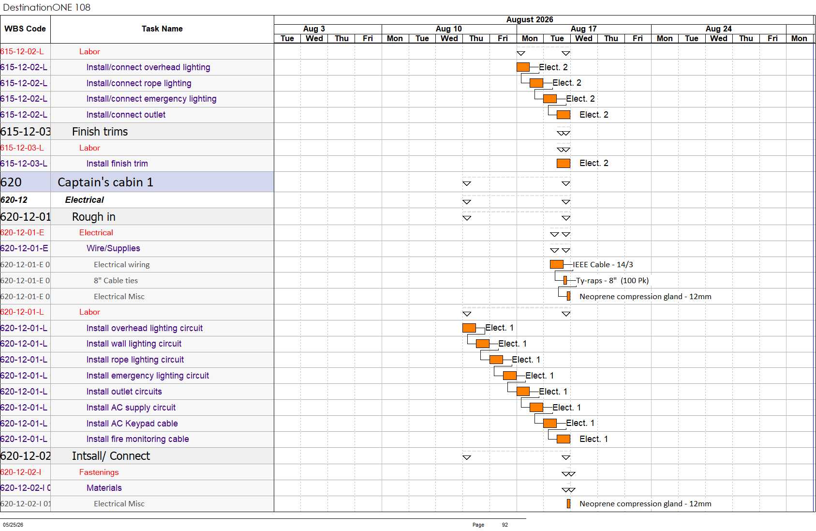816x531 pixels.
Task: Select the Install finish trim orange bar
Action: (564, 164)
